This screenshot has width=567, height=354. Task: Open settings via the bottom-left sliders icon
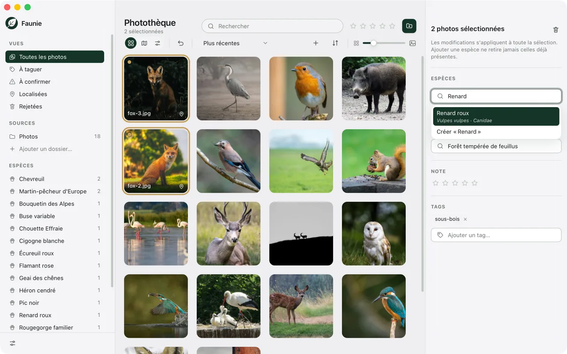pyautogui.click(x=13, y=343)
